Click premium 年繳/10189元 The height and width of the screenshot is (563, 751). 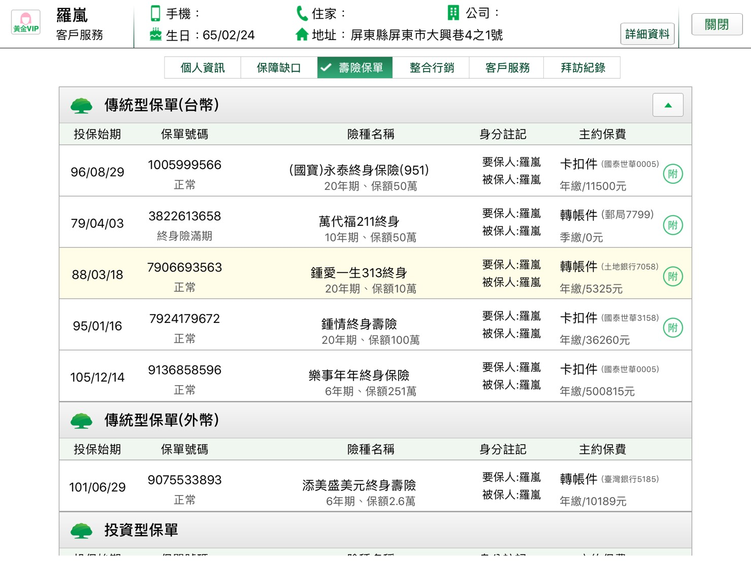pyautogui.click(x=593, y=502)
